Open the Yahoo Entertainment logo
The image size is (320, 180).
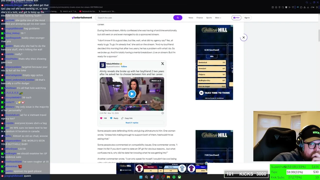click(x=82, y=18)
